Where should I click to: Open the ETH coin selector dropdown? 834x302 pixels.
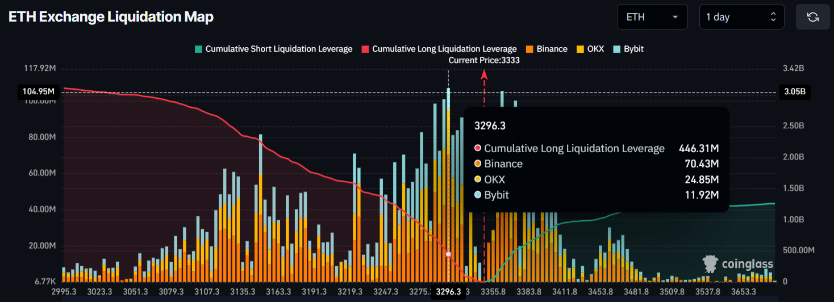point(652,17)
